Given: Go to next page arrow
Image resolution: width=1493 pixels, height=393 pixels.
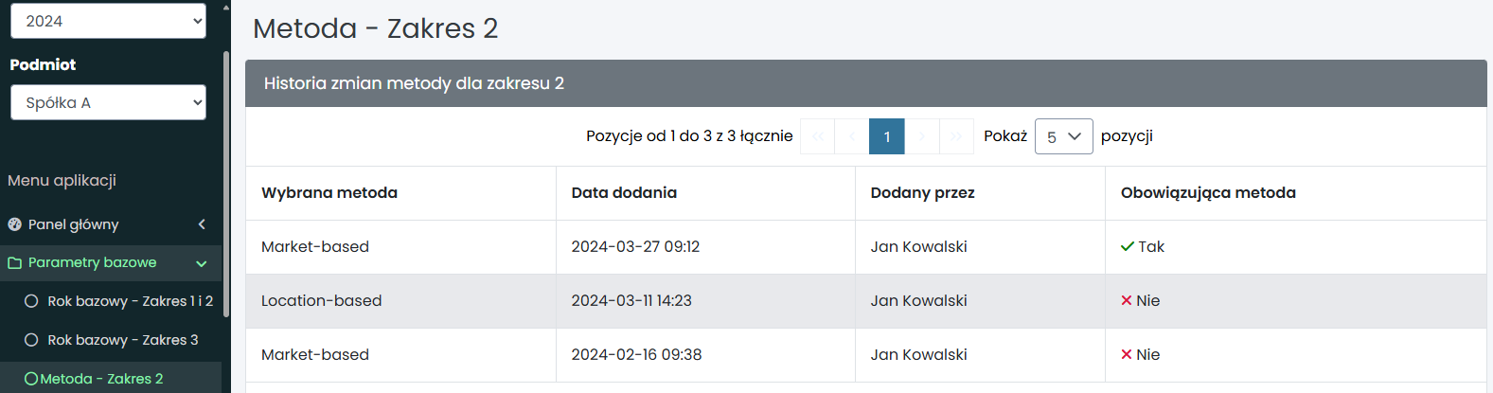Looking at the screenshot, I should click(922, 136).
